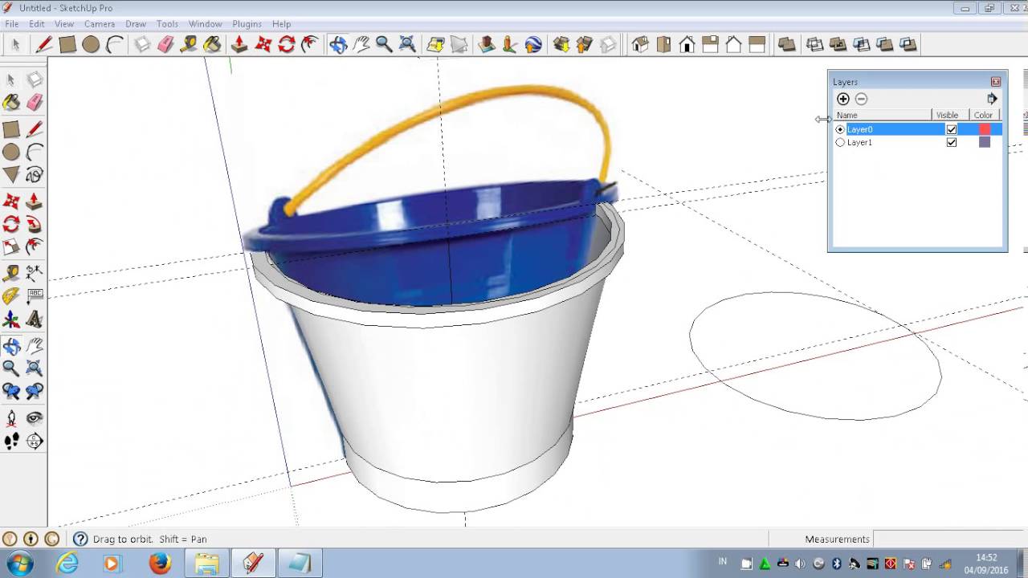Delete layer with the minus button
This screenshot has width=1028, height=578.
[861, 99]
